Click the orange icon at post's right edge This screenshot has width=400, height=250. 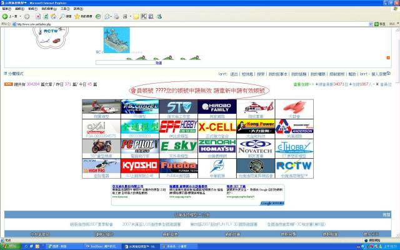coord(388,58)
